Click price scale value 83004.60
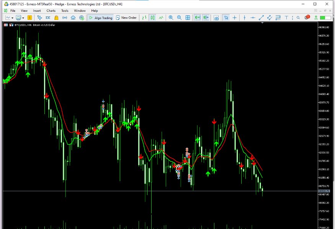The image size is (335, 229). click(324, 127)
